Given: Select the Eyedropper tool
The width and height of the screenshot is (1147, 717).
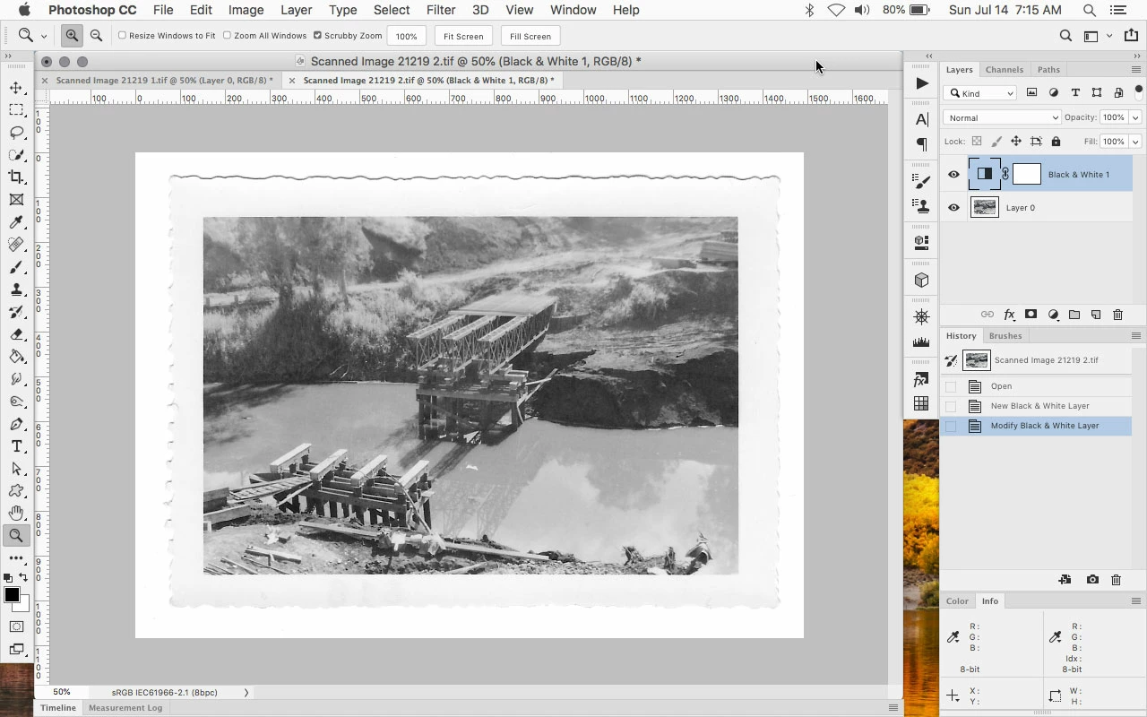Looking at the screenshot, I should pyautogui.click(x=16, y=222).
